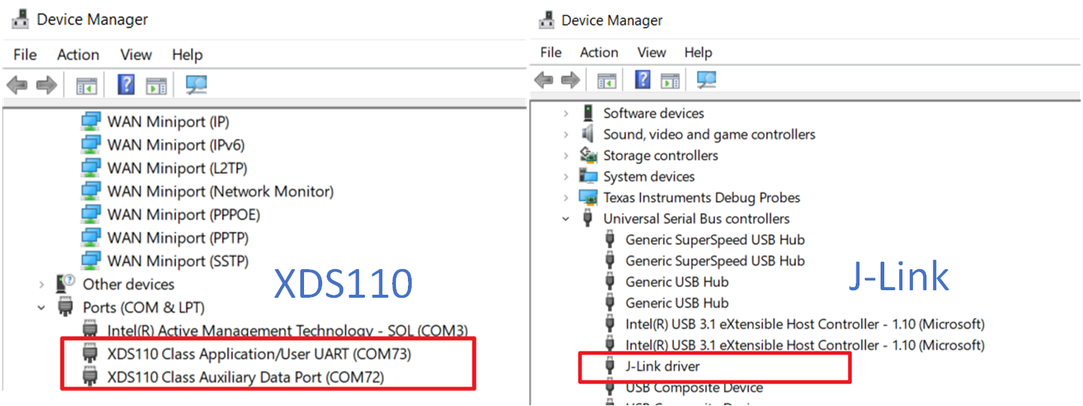
Task: Click the Help icon in left window toolbar
Action: pyautogui.click(x=126, y=86)
